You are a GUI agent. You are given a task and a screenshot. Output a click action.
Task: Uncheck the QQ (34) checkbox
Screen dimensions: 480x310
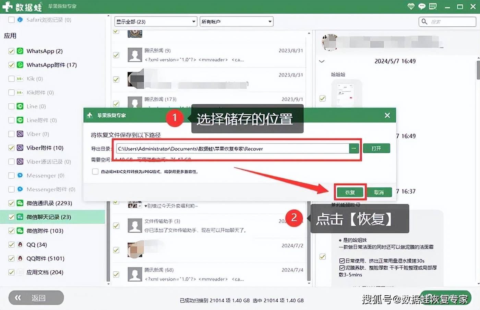point(11,244)
